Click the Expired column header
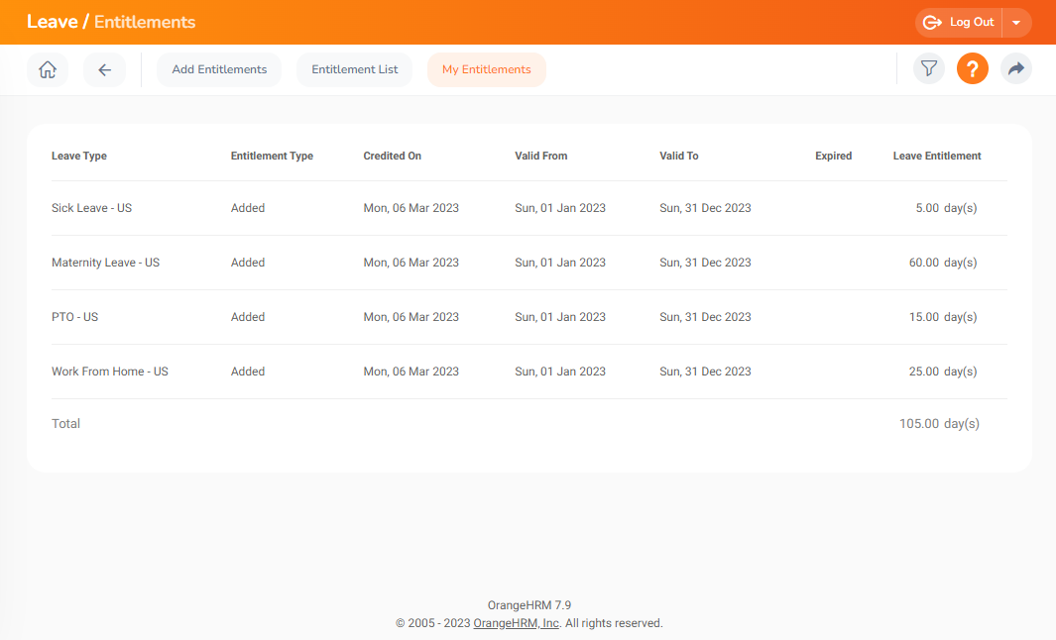 click(833, 156)
